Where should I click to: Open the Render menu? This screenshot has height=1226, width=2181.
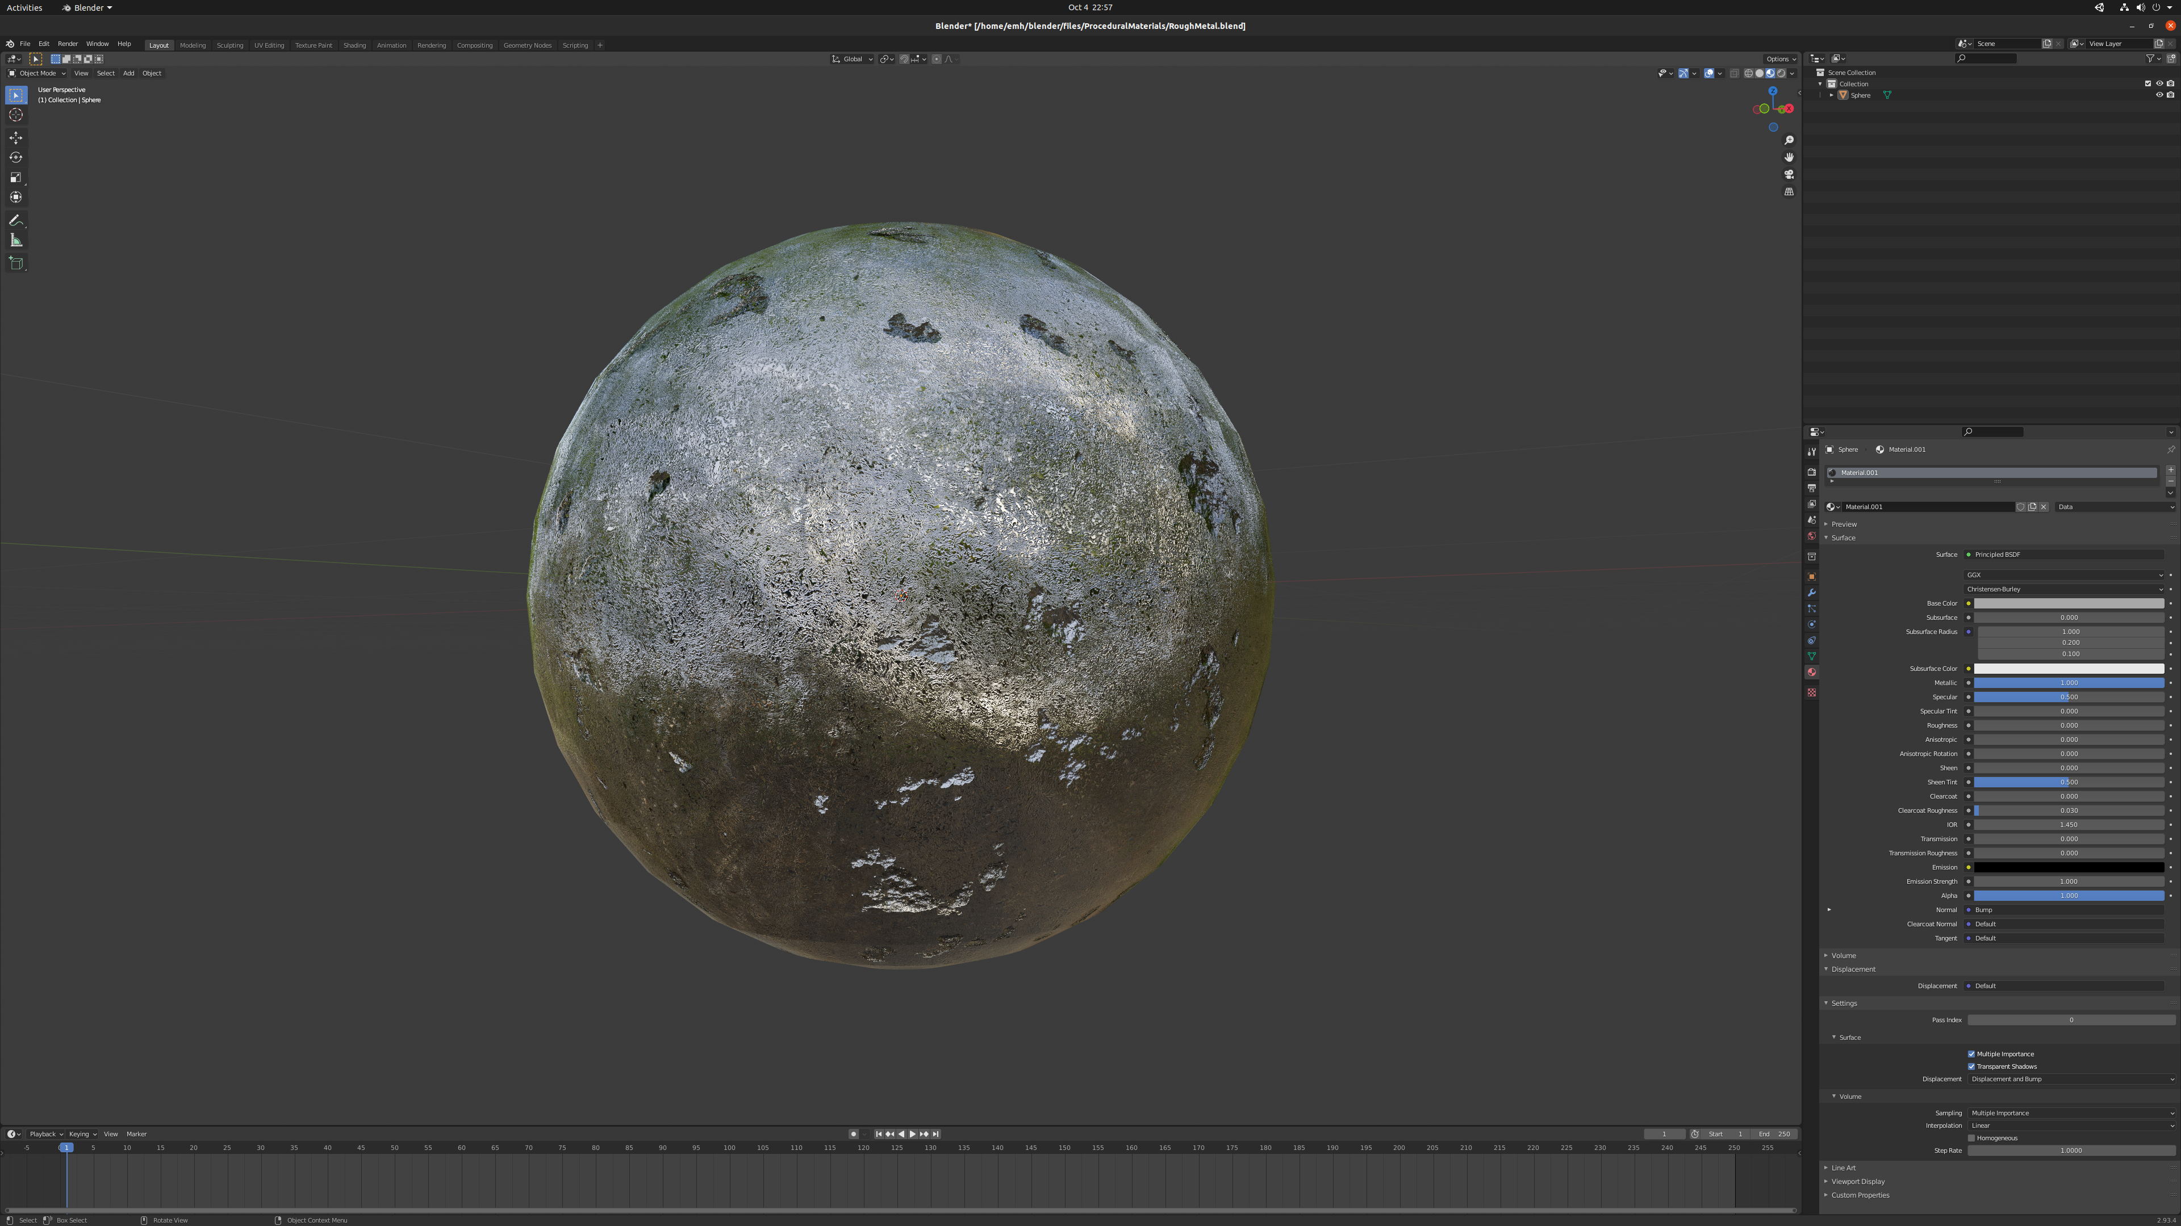pyautogui.click(x=68, y=44)
